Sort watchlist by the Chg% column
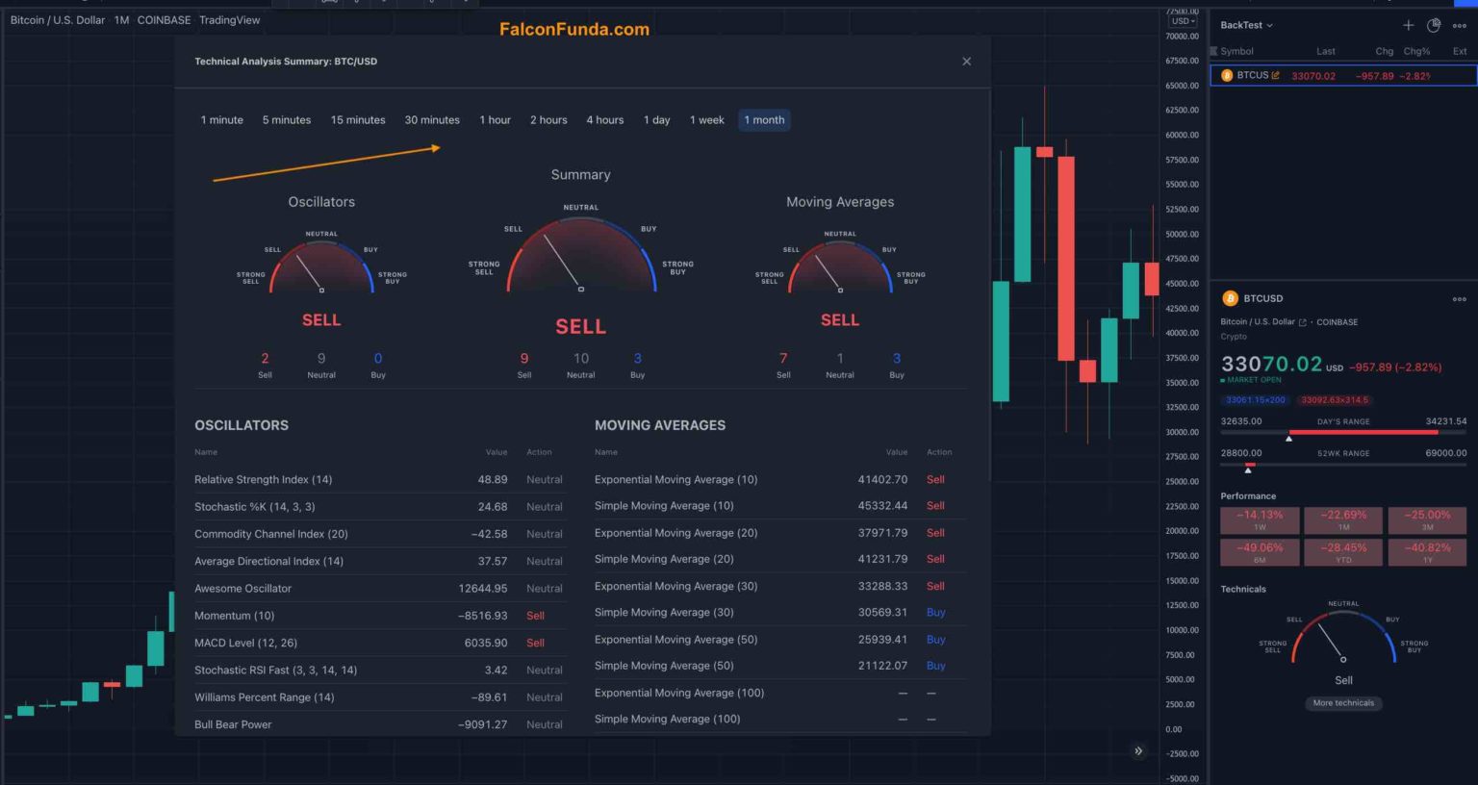The height and width of the screenshot is (785, 1478). (1416, 51)
